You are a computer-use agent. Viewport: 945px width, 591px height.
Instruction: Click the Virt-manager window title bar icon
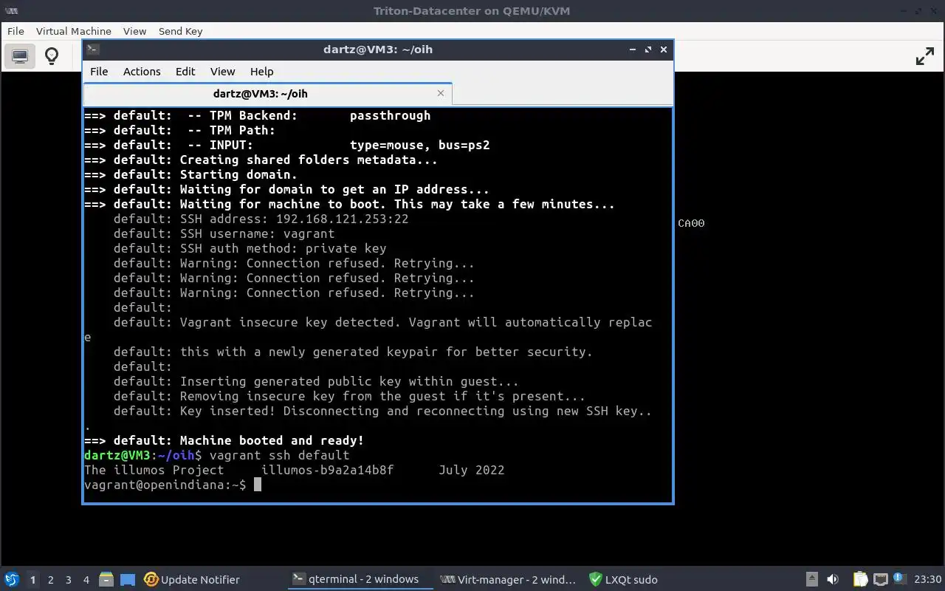(12, 10)
